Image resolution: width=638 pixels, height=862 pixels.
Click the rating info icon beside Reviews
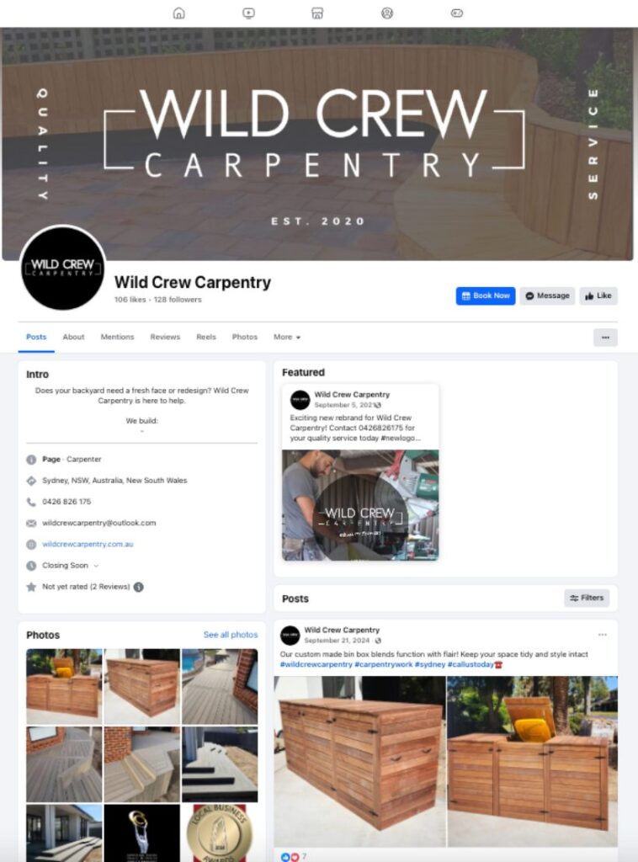(x=139, y=587)
